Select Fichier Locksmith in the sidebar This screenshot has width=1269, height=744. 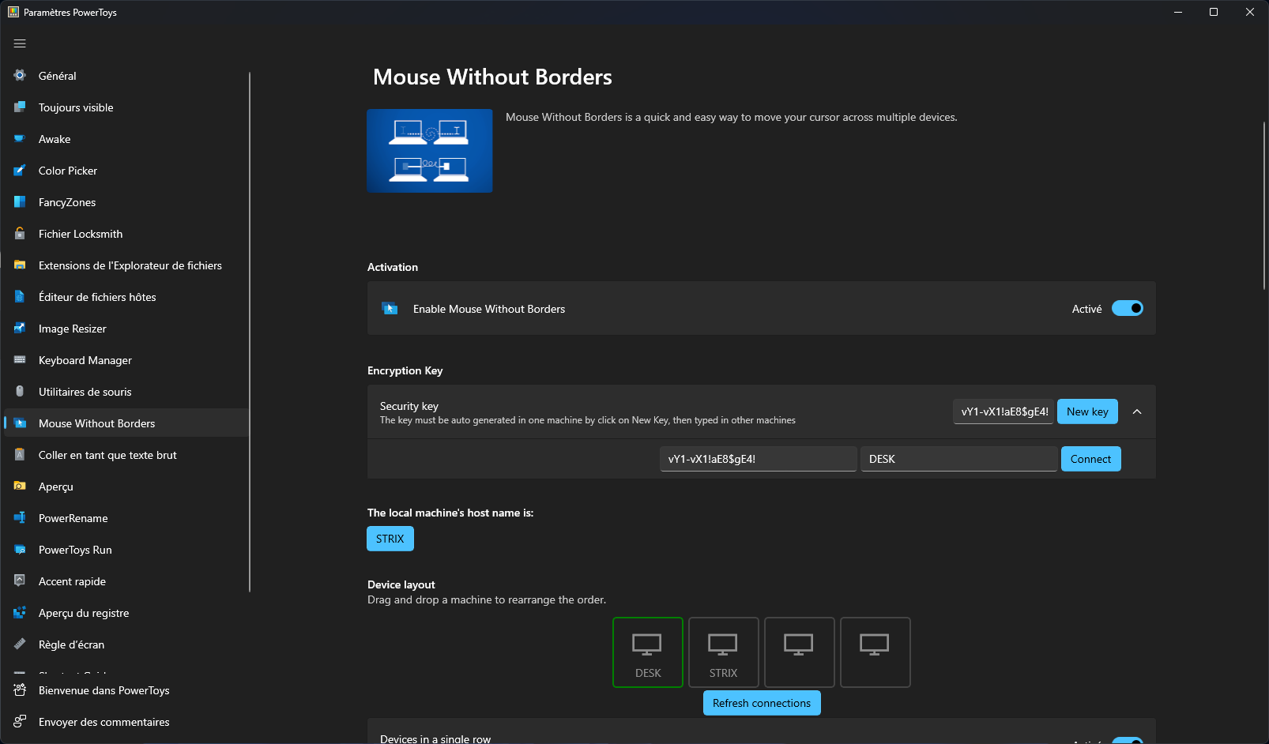pos(126,234)
